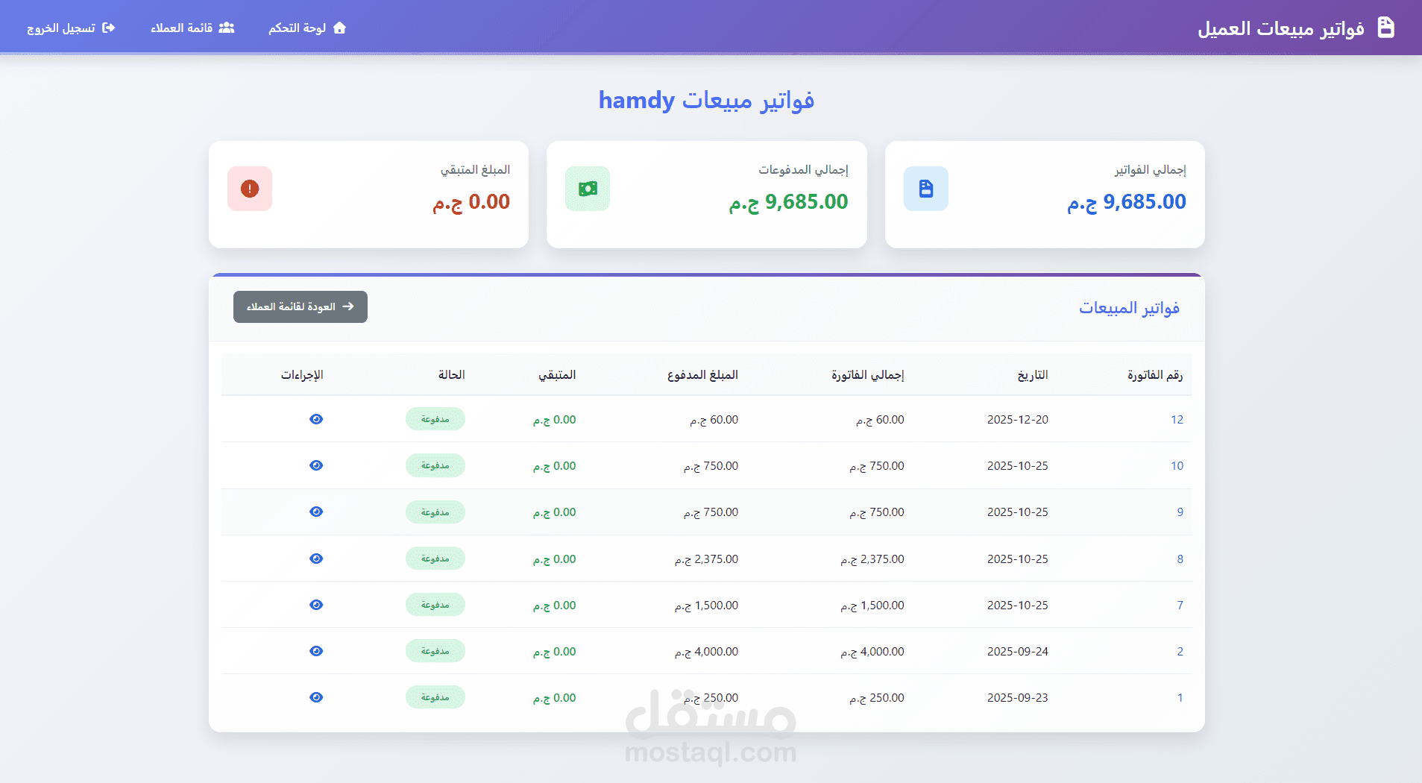Open invoice number 10 link
The image size is (1422, 783).
(x=1177, y=465)
